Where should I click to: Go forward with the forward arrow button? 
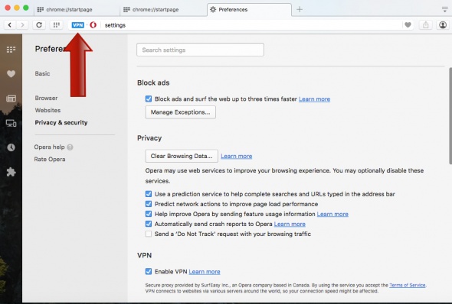tap(22, 25)
